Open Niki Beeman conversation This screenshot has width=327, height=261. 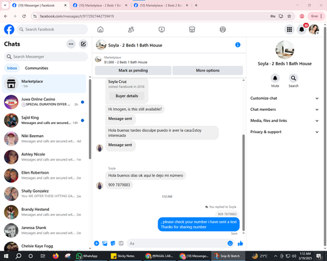coord(44,139)
